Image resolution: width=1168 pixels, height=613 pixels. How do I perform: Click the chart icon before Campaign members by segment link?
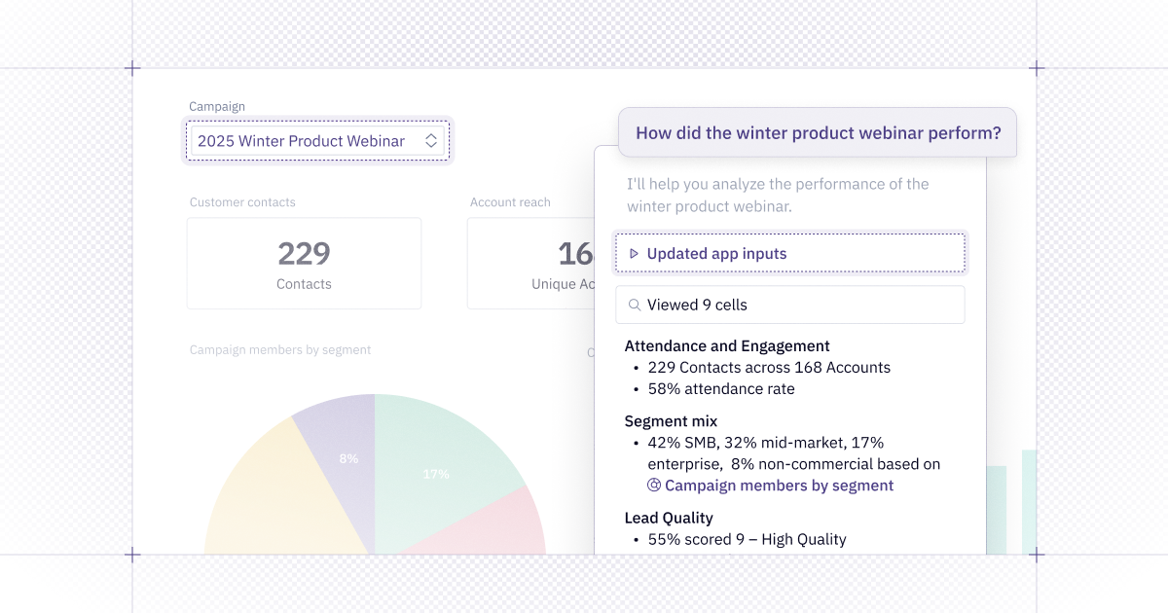coord(655,485)
